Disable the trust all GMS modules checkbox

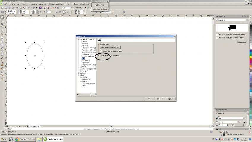coord(101,51)
